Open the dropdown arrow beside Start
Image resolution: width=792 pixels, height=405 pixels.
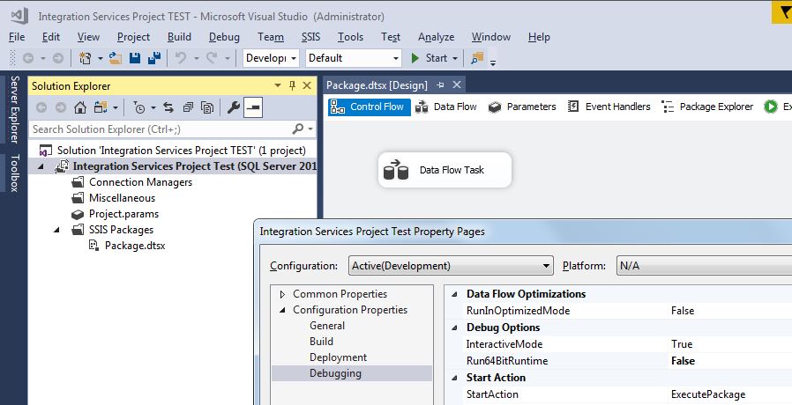point(455,58)
